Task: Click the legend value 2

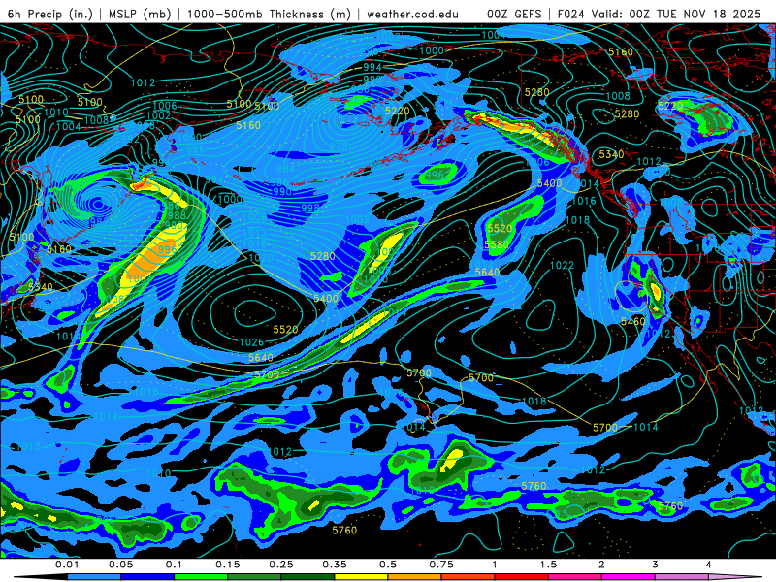Action: click(601, 565)
